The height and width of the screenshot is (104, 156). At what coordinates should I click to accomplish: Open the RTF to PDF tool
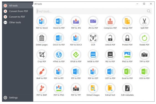[x=76, y=71]
